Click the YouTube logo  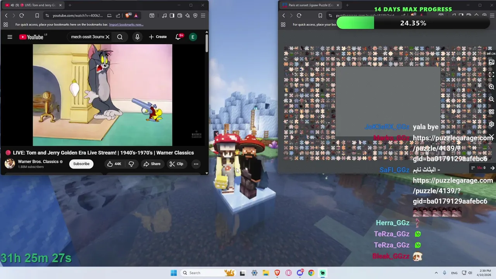(x=31, y=37)
